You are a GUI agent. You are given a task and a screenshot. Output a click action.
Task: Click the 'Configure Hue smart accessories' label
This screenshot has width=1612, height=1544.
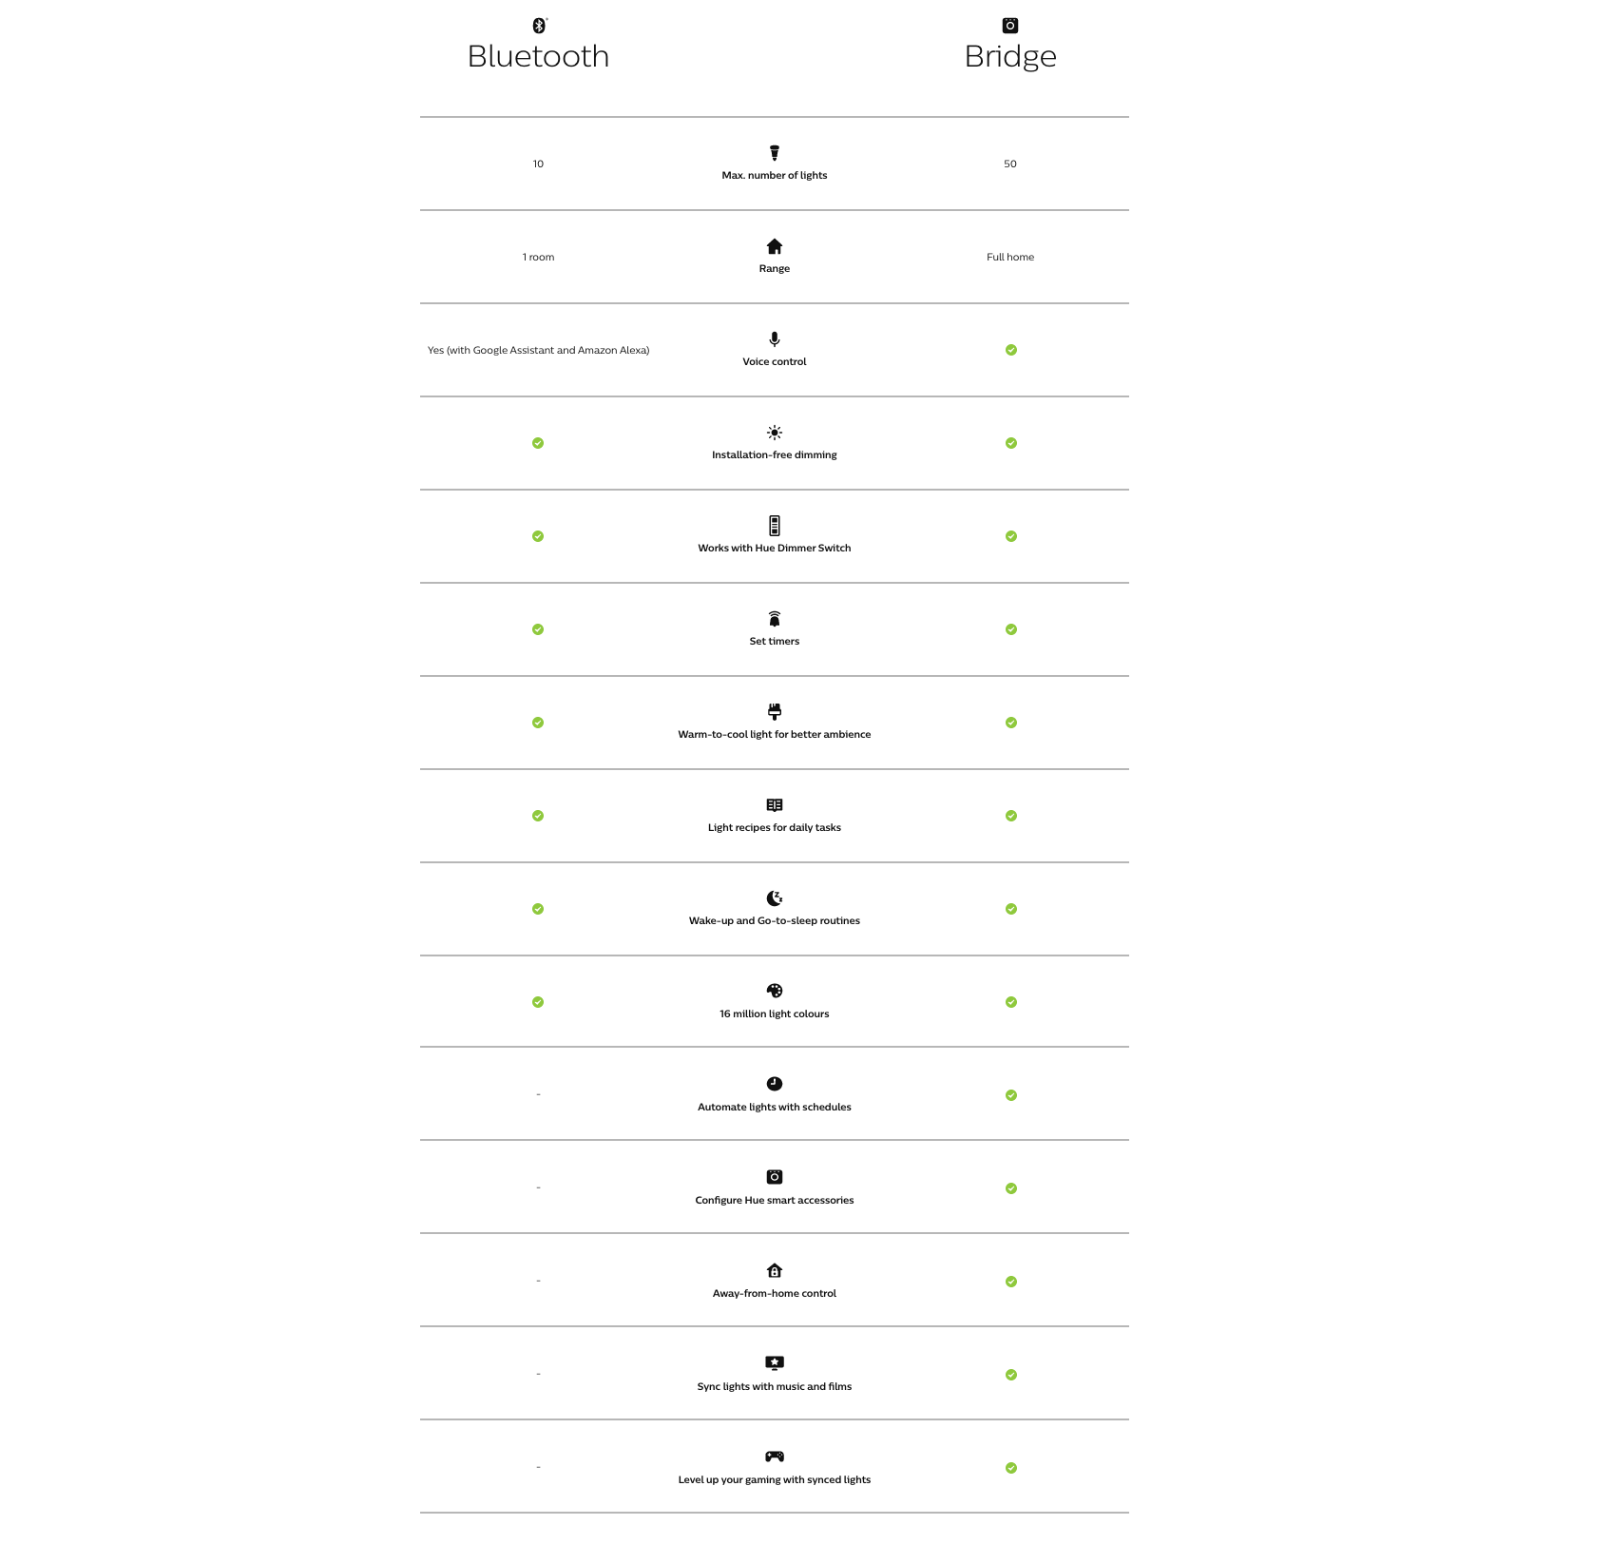775,1200
